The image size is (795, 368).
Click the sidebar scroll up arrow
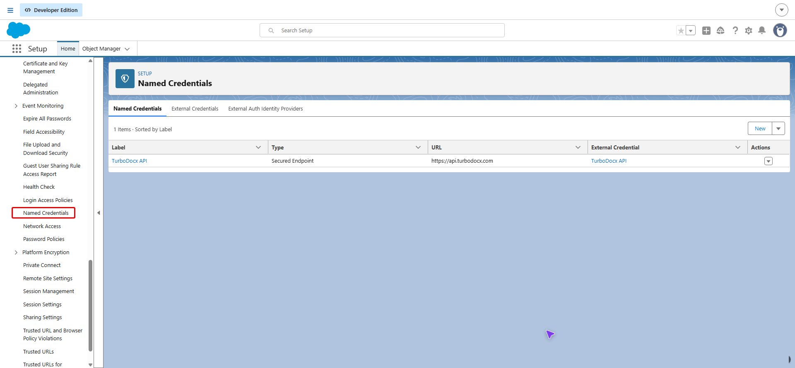(x=90, y=61)
